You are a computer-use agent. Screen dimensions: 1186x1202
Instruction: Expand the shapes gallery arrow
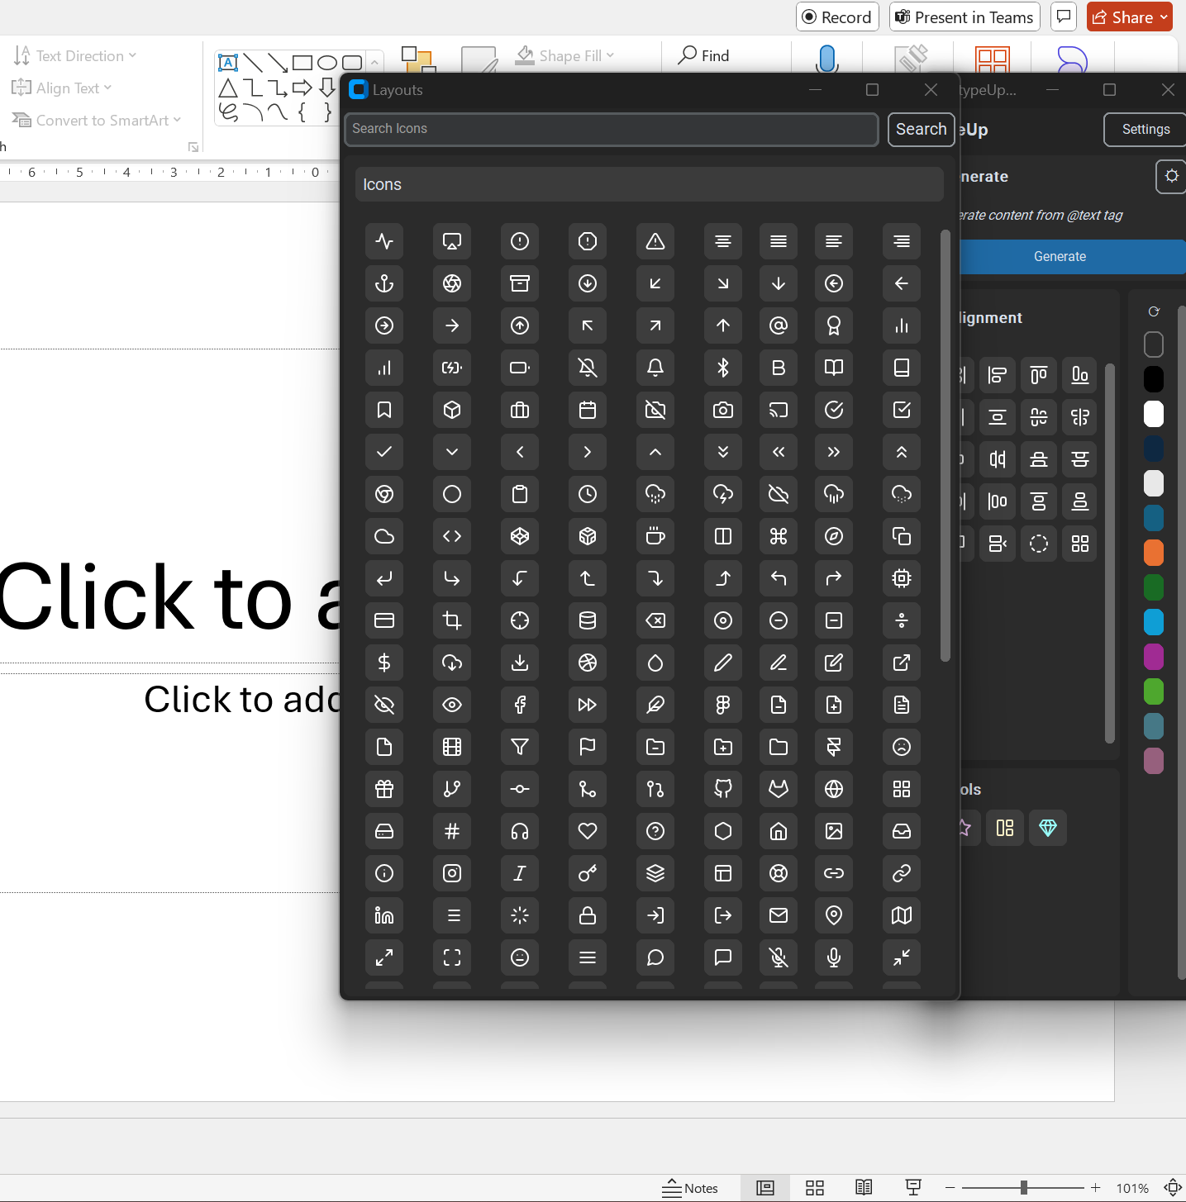(374, 63)
